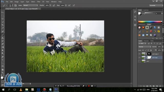Open the layer Kind filter dropdown

click(x=142, y=43)
